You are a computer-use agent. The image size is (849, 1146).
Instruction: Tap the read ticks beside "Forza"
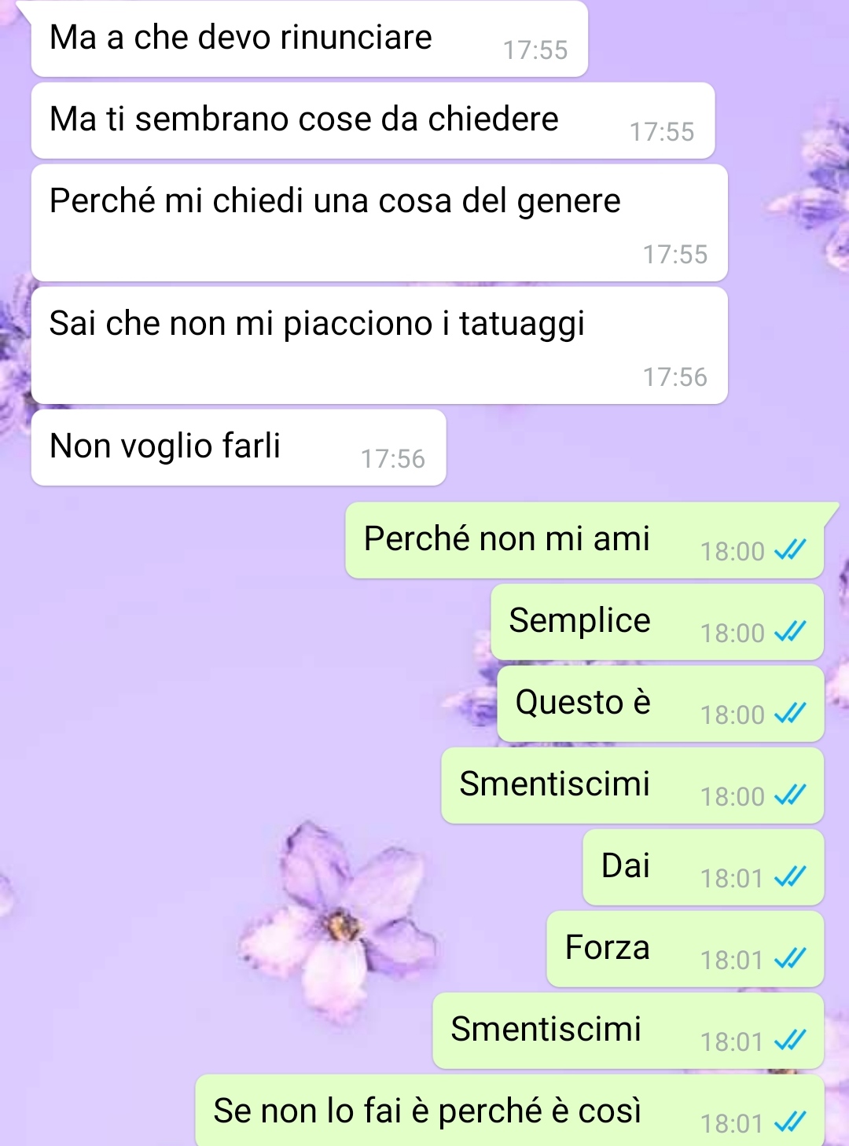(x=790, y=959)
